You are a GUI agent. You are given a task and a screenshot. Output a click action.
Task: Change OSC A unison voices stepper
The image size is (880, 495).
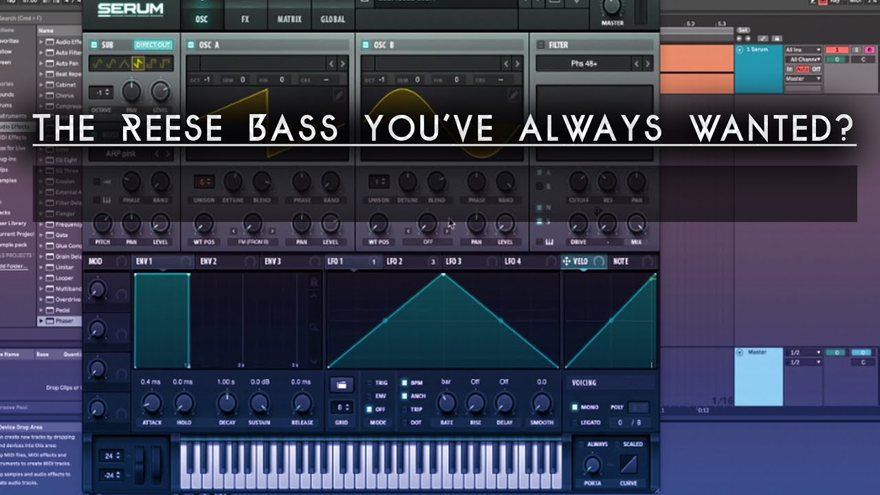click(x=203, y=182)
